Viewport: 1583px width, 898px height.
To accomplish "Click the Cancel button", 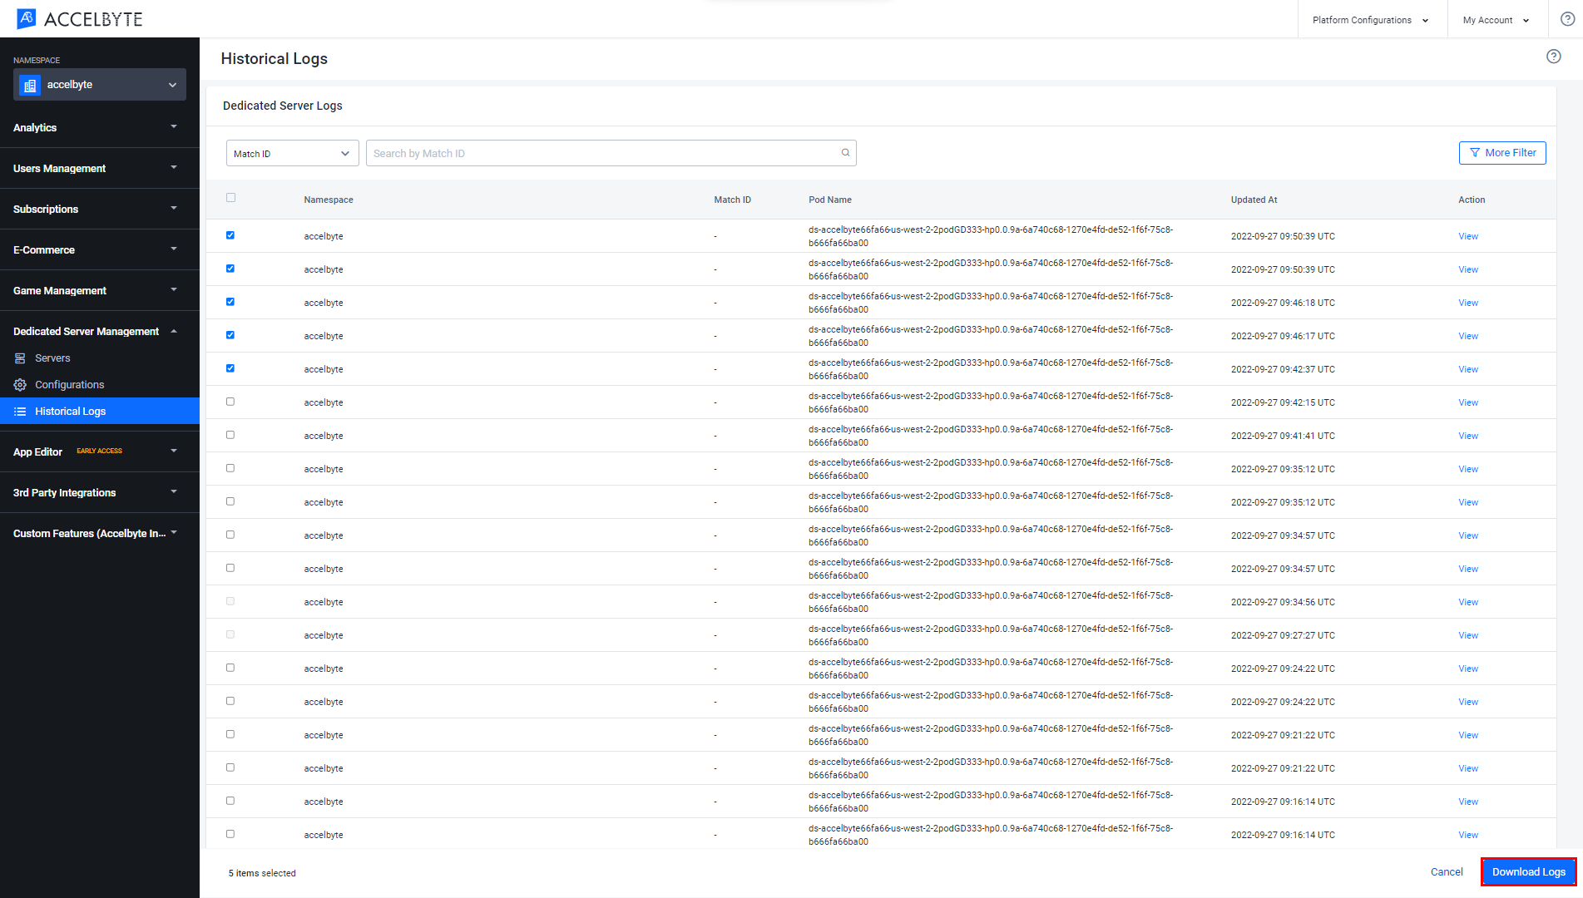I will [x=1447, y=871].
